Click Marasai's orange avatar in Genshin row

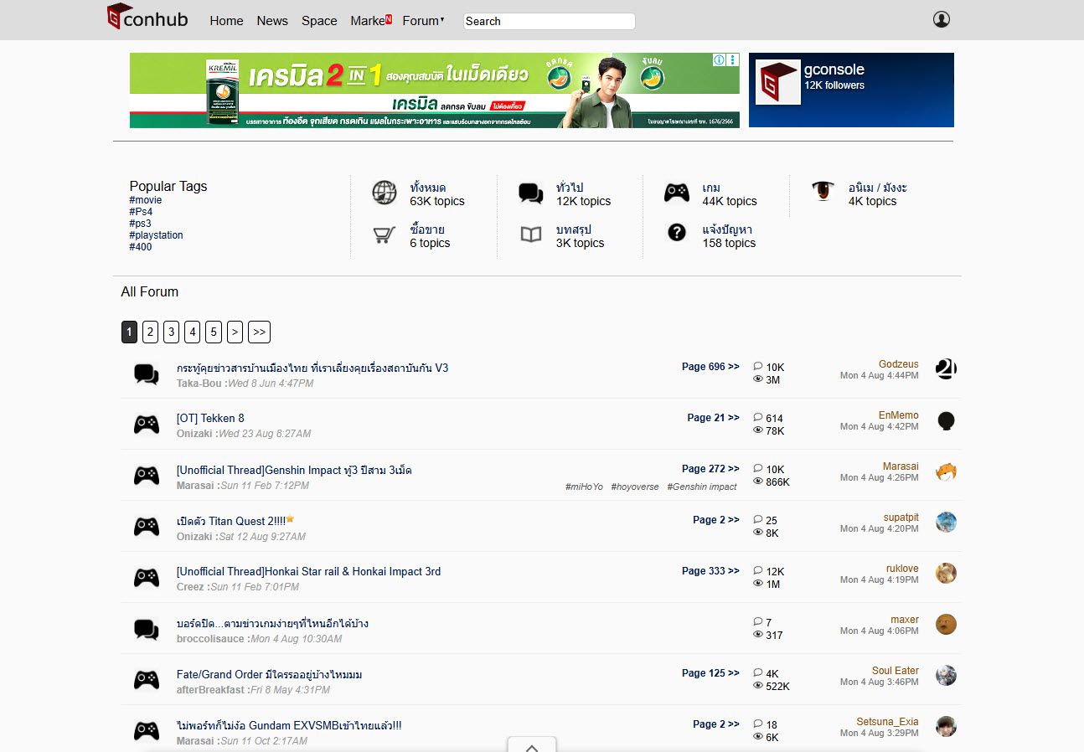point(946,471)
